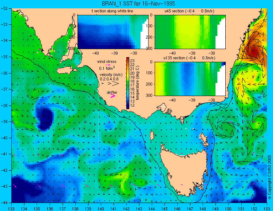Click the velocity arrow size legend symbols
The width and height of the screenshot is (273, 211).
[111, 84]
